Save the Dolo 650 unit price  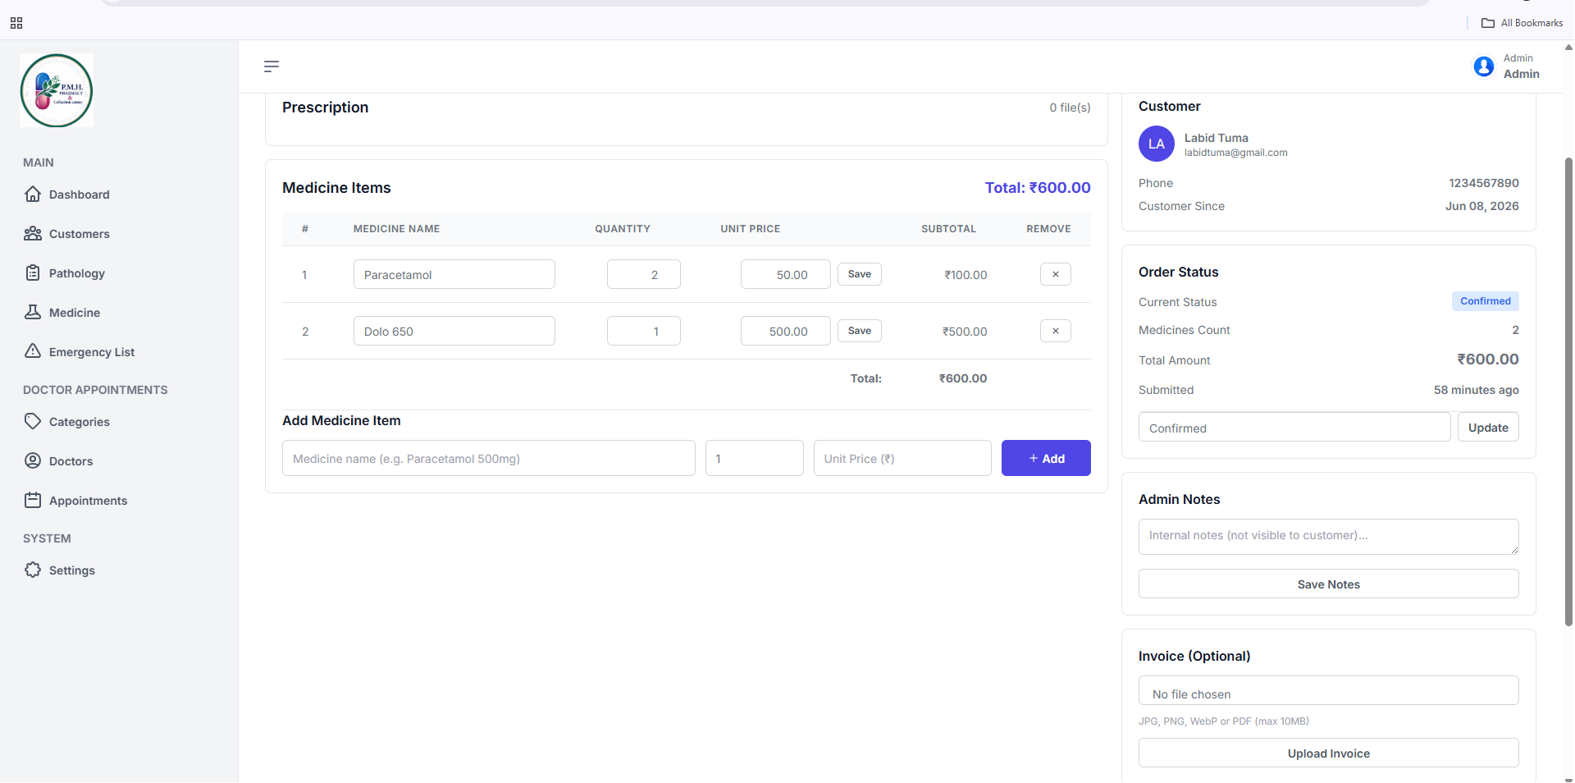(860, 331)
